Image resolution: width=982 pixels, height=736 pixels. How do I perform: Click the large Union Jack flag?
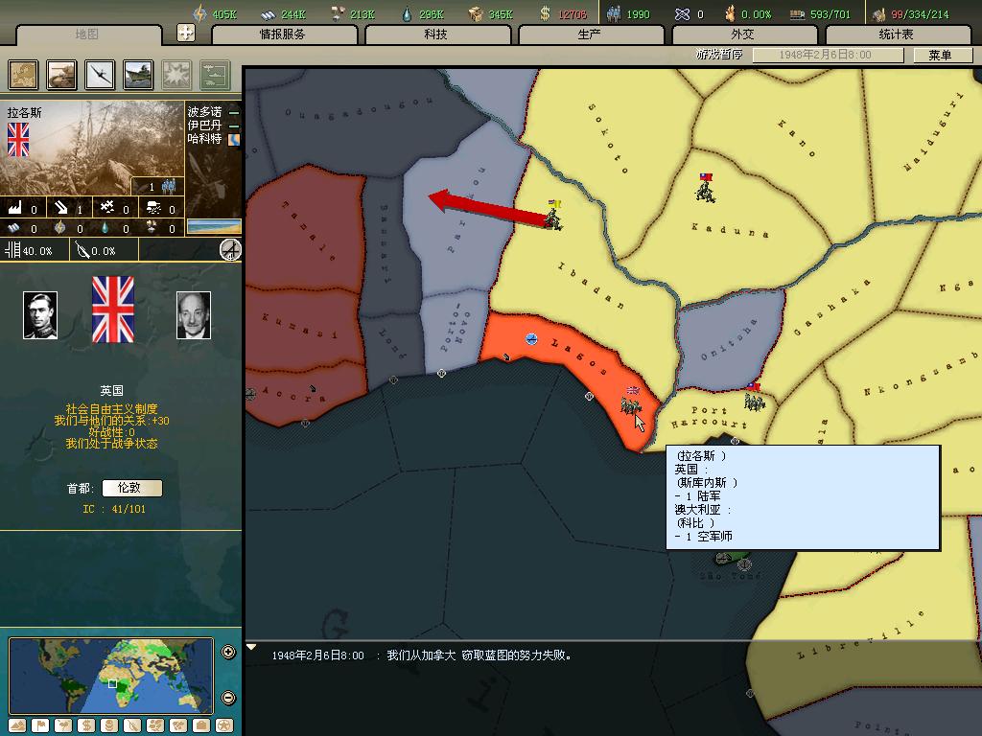click(x=113, y=310)
